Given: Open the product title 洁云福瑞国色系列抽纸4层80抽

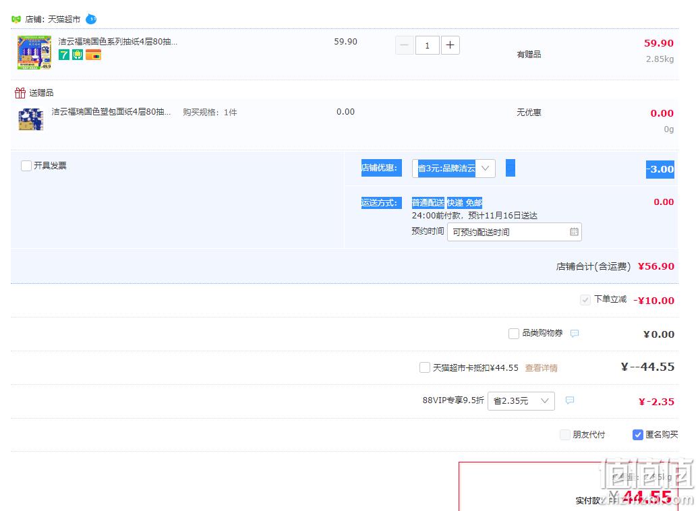Looking at the screenshot, I should pos(118,42).
